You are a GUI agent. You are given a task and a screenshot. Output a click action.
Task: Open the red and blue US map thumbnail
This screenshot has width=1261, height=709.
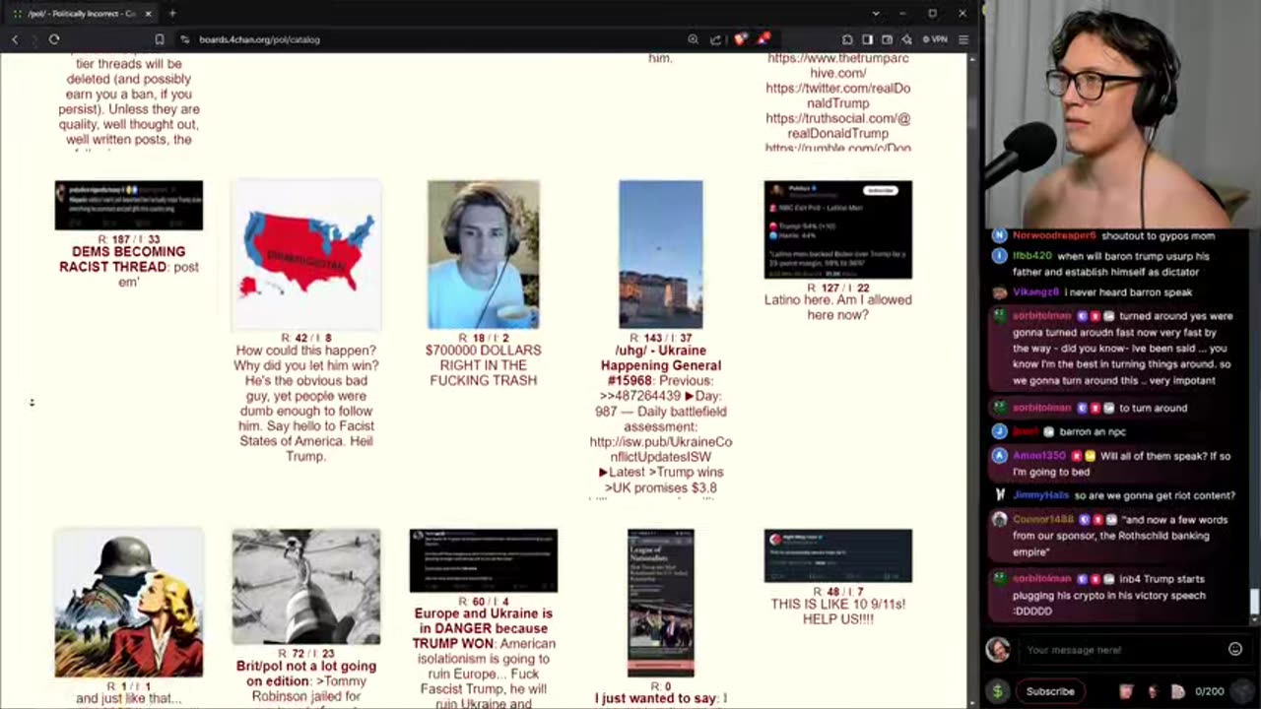click(305, 254)
